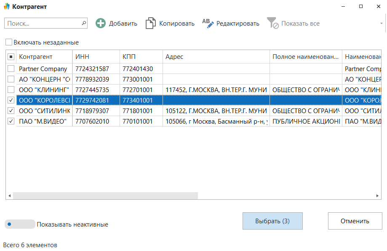387x251 pixels.
Task: Click the horizontal scrollbar right arrow
Action: (x=378, y=196)
